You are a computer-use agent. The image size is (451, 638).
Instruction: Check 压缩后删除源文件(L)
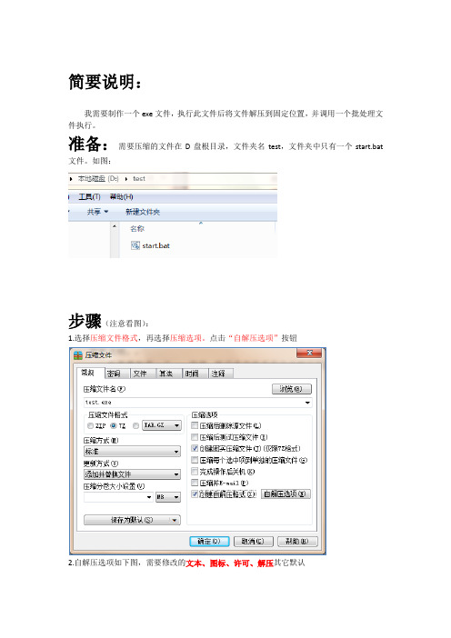click(x=195, y=425)
